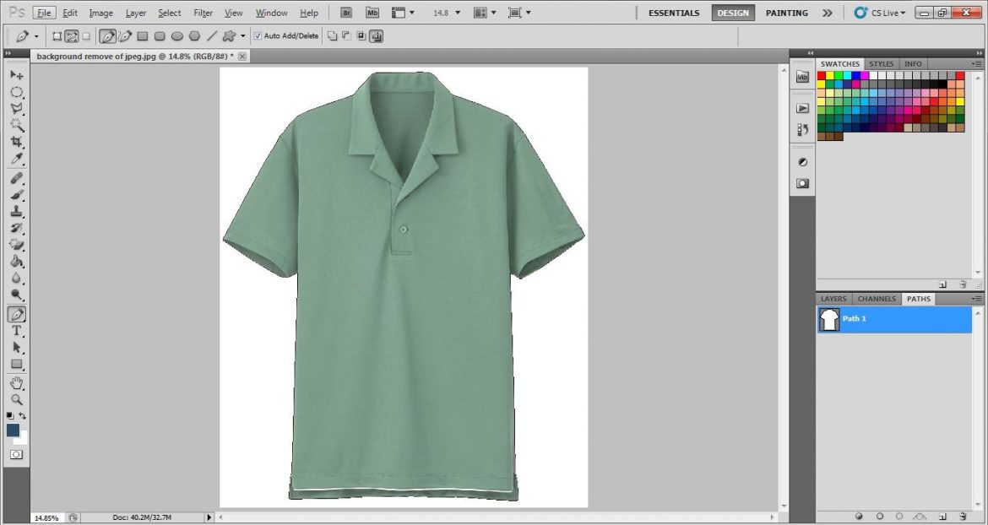Viewport: 988px width, 525px height.
Task: Select the History Brush tool
Action: click(x=16, y=228)
